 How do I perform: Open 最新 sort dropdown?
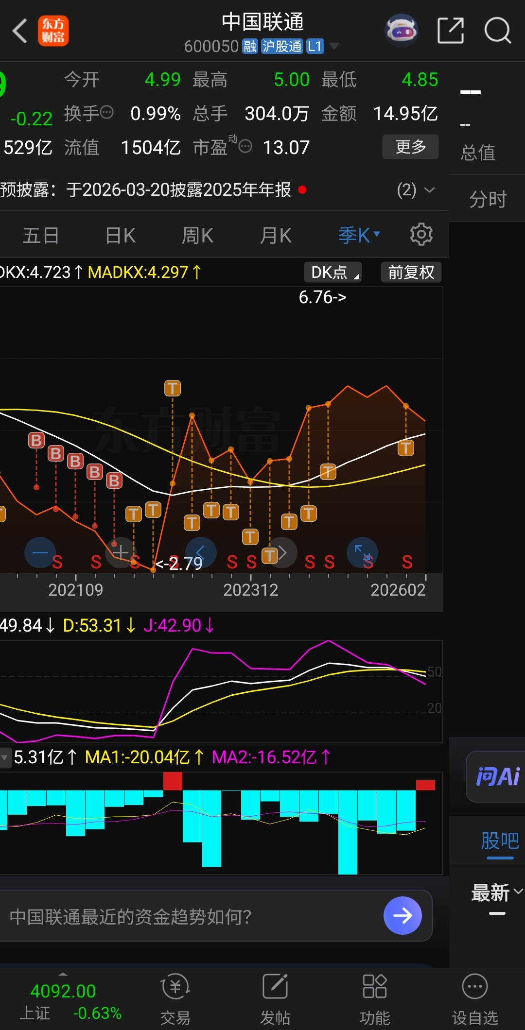[x=497, y=893]
